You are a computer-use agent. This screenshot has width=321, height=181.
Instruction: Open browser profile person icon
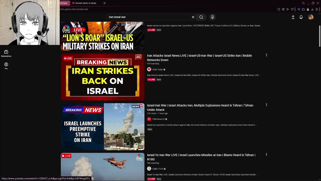(308, 9)
